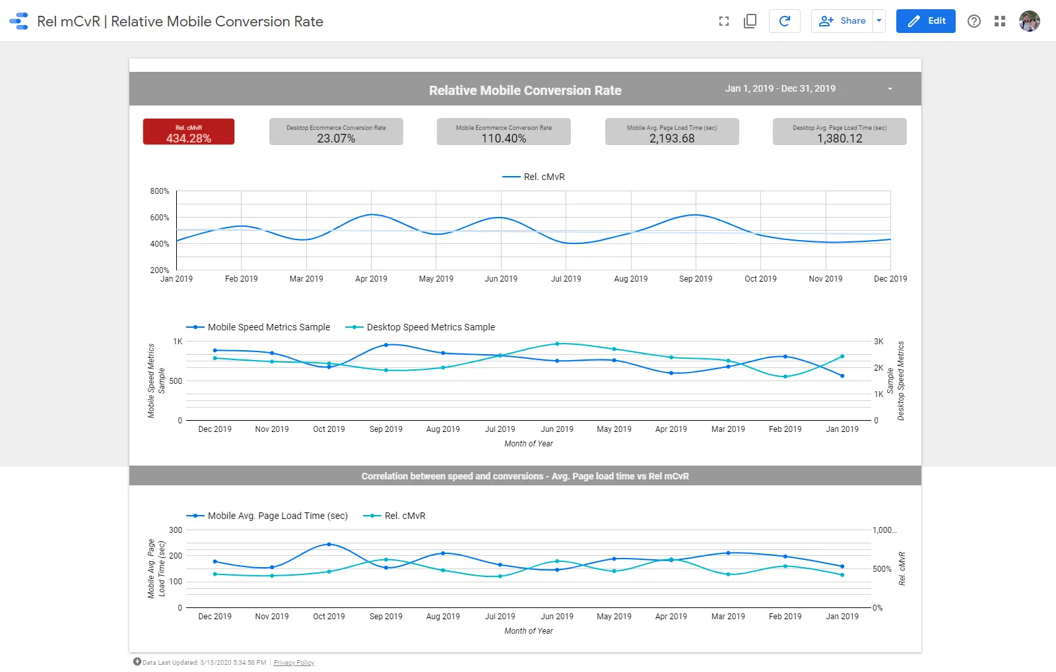Open the help menu question mark
This screenshot has height=672, width=1056.
pyautogui.click(x=974, y=20)
